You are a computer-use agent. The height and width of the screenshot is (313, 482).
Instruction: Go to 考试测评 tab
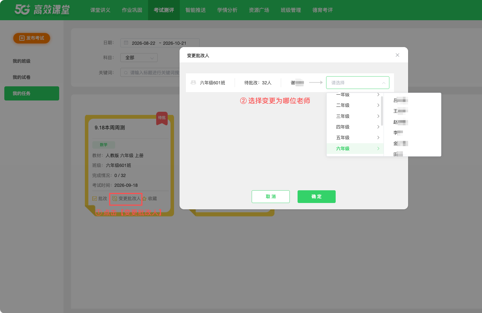(164, 10)
